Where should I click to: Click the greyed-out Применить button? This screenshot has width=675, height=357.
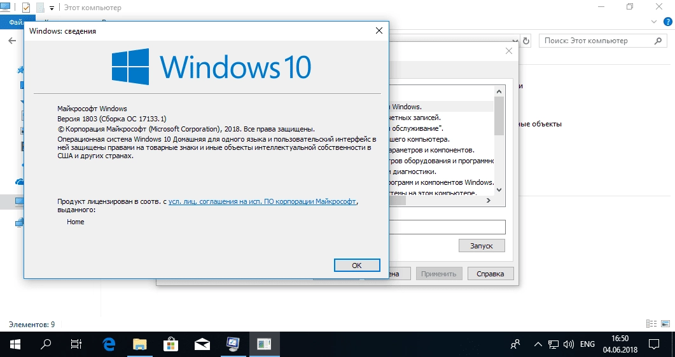[439, 274]
